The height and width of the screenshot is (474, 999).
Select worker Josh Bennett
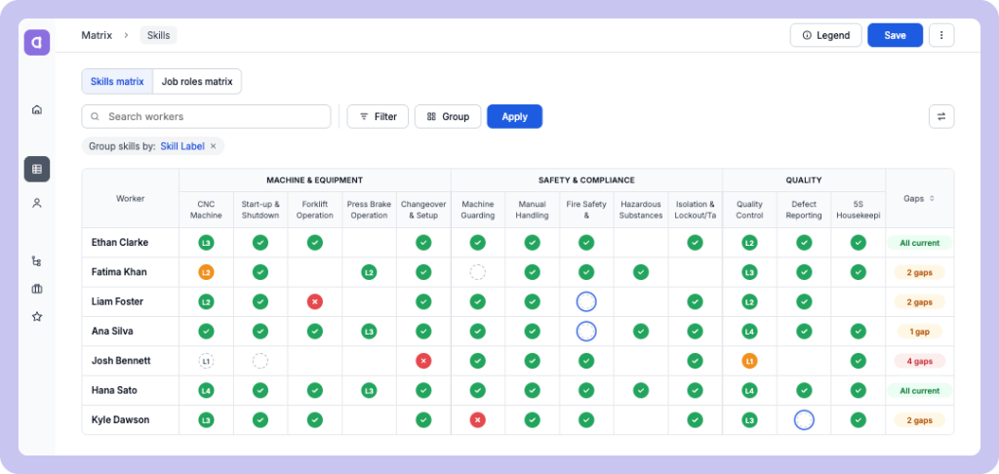tap(121, 361)
